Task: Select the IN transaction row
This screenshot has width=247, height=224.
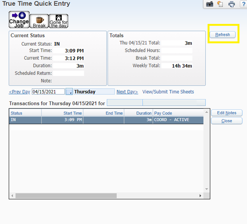Action: click(106, 120)
